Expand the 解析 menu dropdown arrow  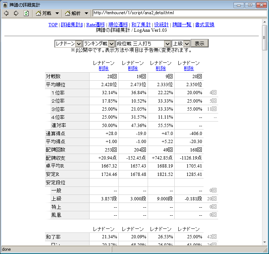[x=87, y=13]
